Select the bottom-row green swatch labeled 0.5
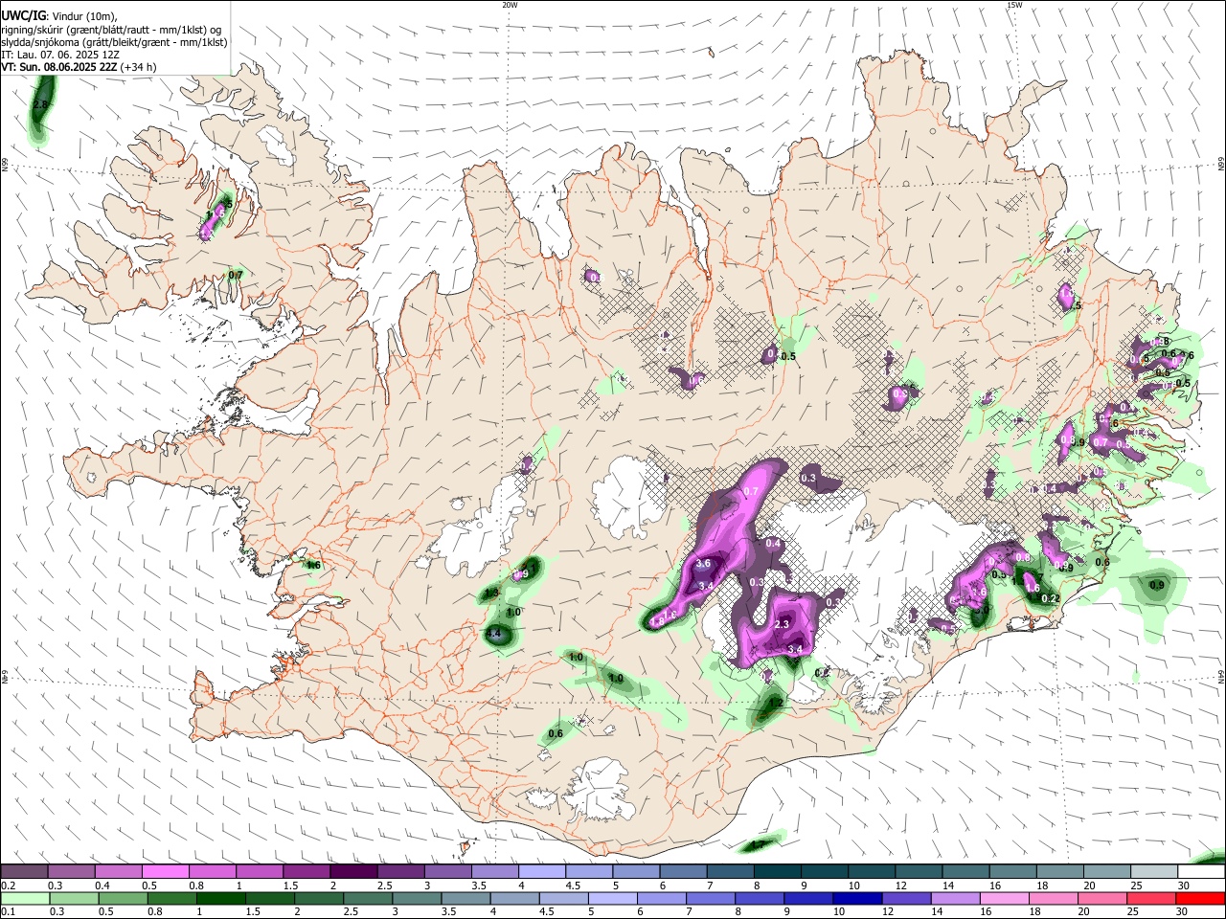This screenshot has width=1226, height=919. pyautogui.click(x=123, y=898)
